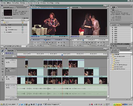This screenshot has height=106, width=133.
Task: Open the ウィンドウ menu
Action: tap(50, 3)
